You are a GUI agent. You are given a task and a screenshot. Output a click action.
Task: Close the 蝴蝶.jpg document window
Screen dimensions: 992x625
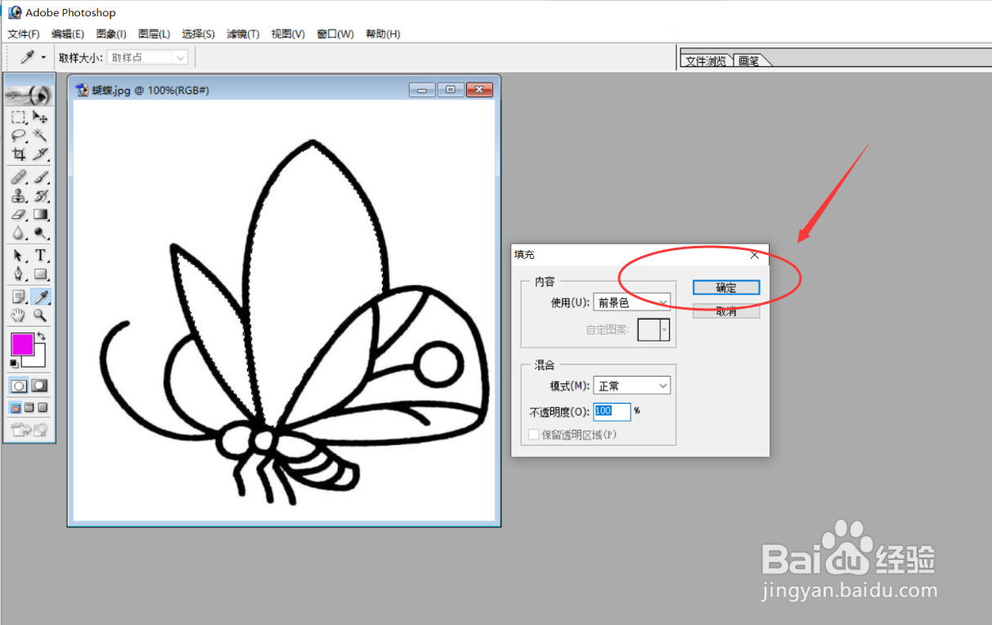480,90
